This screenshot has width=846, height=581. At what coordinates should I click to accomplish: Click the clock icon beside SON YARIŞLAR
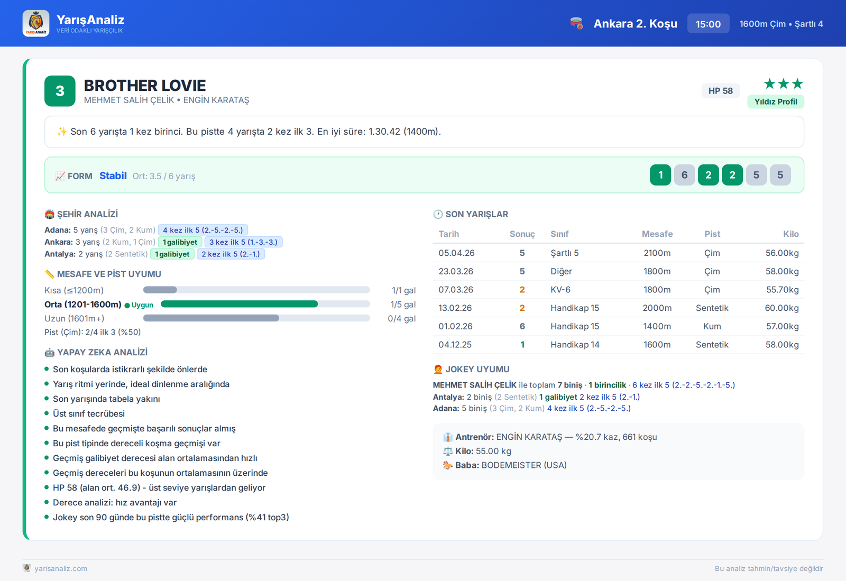click(x=438, y=214)
